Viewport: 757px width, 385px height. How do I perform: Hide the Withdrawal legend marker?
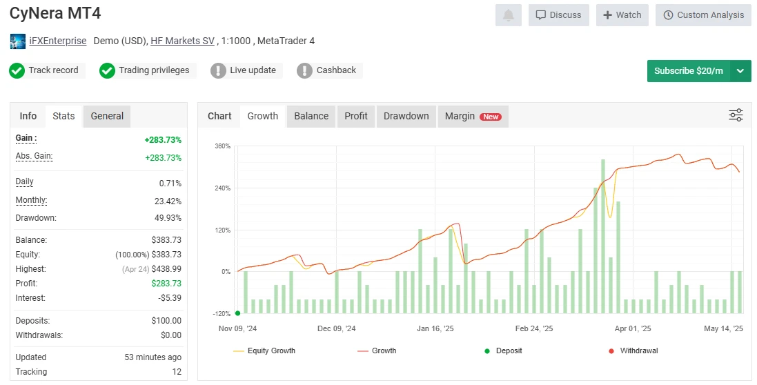633,351
